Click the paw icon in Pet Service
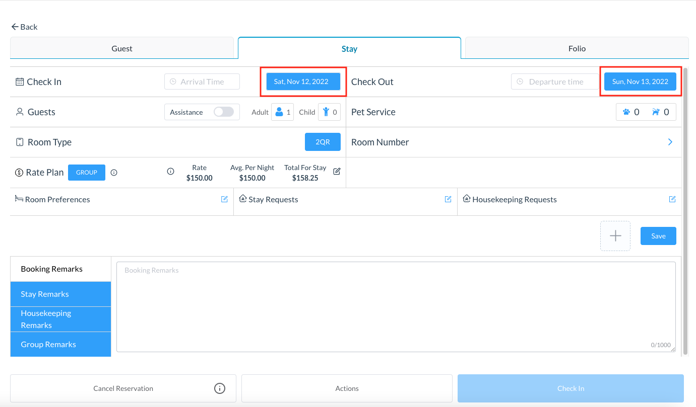The height and width of the screenshot is (407, 696). point(626,112)
